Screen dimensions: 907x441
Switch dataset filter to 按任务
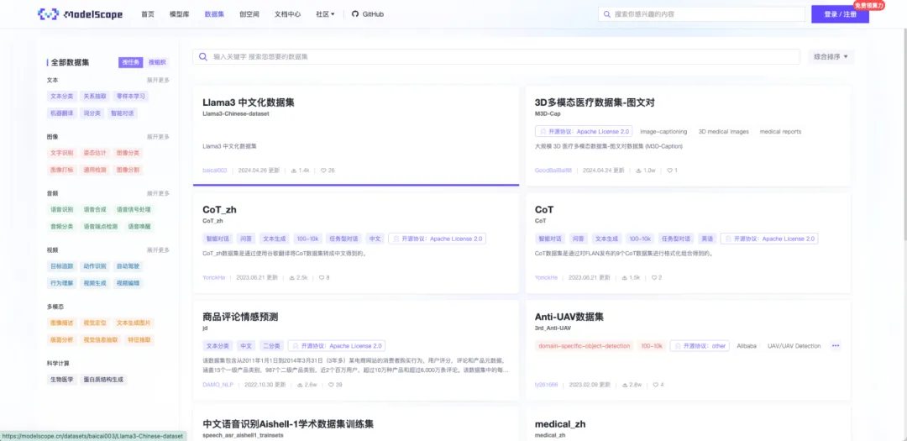coord(131,62)
